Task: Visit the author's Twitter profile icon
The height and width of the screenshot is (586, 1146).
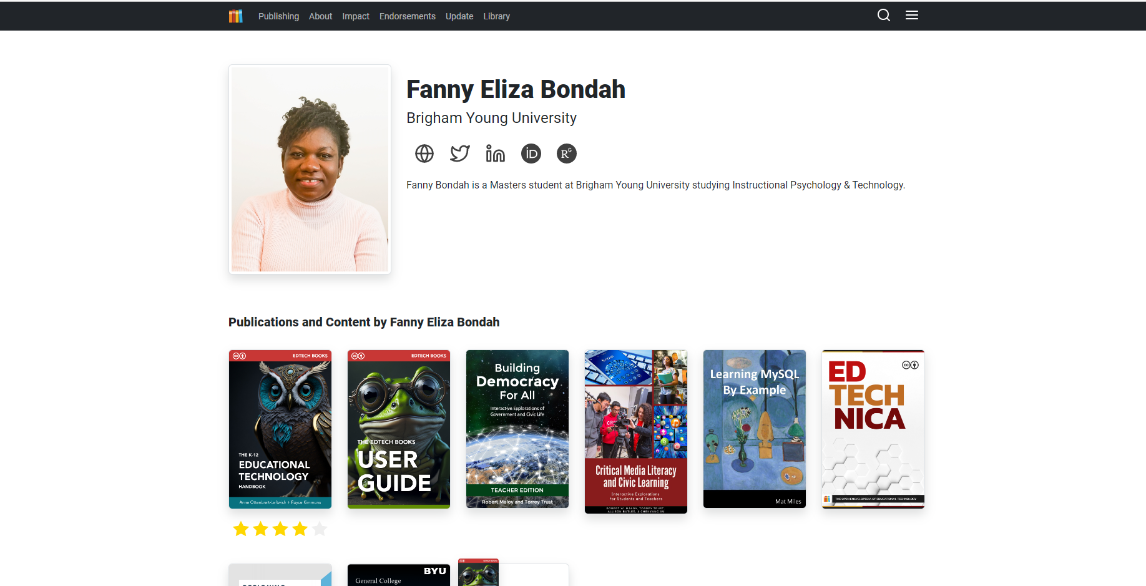Action: tap(460, 154)
